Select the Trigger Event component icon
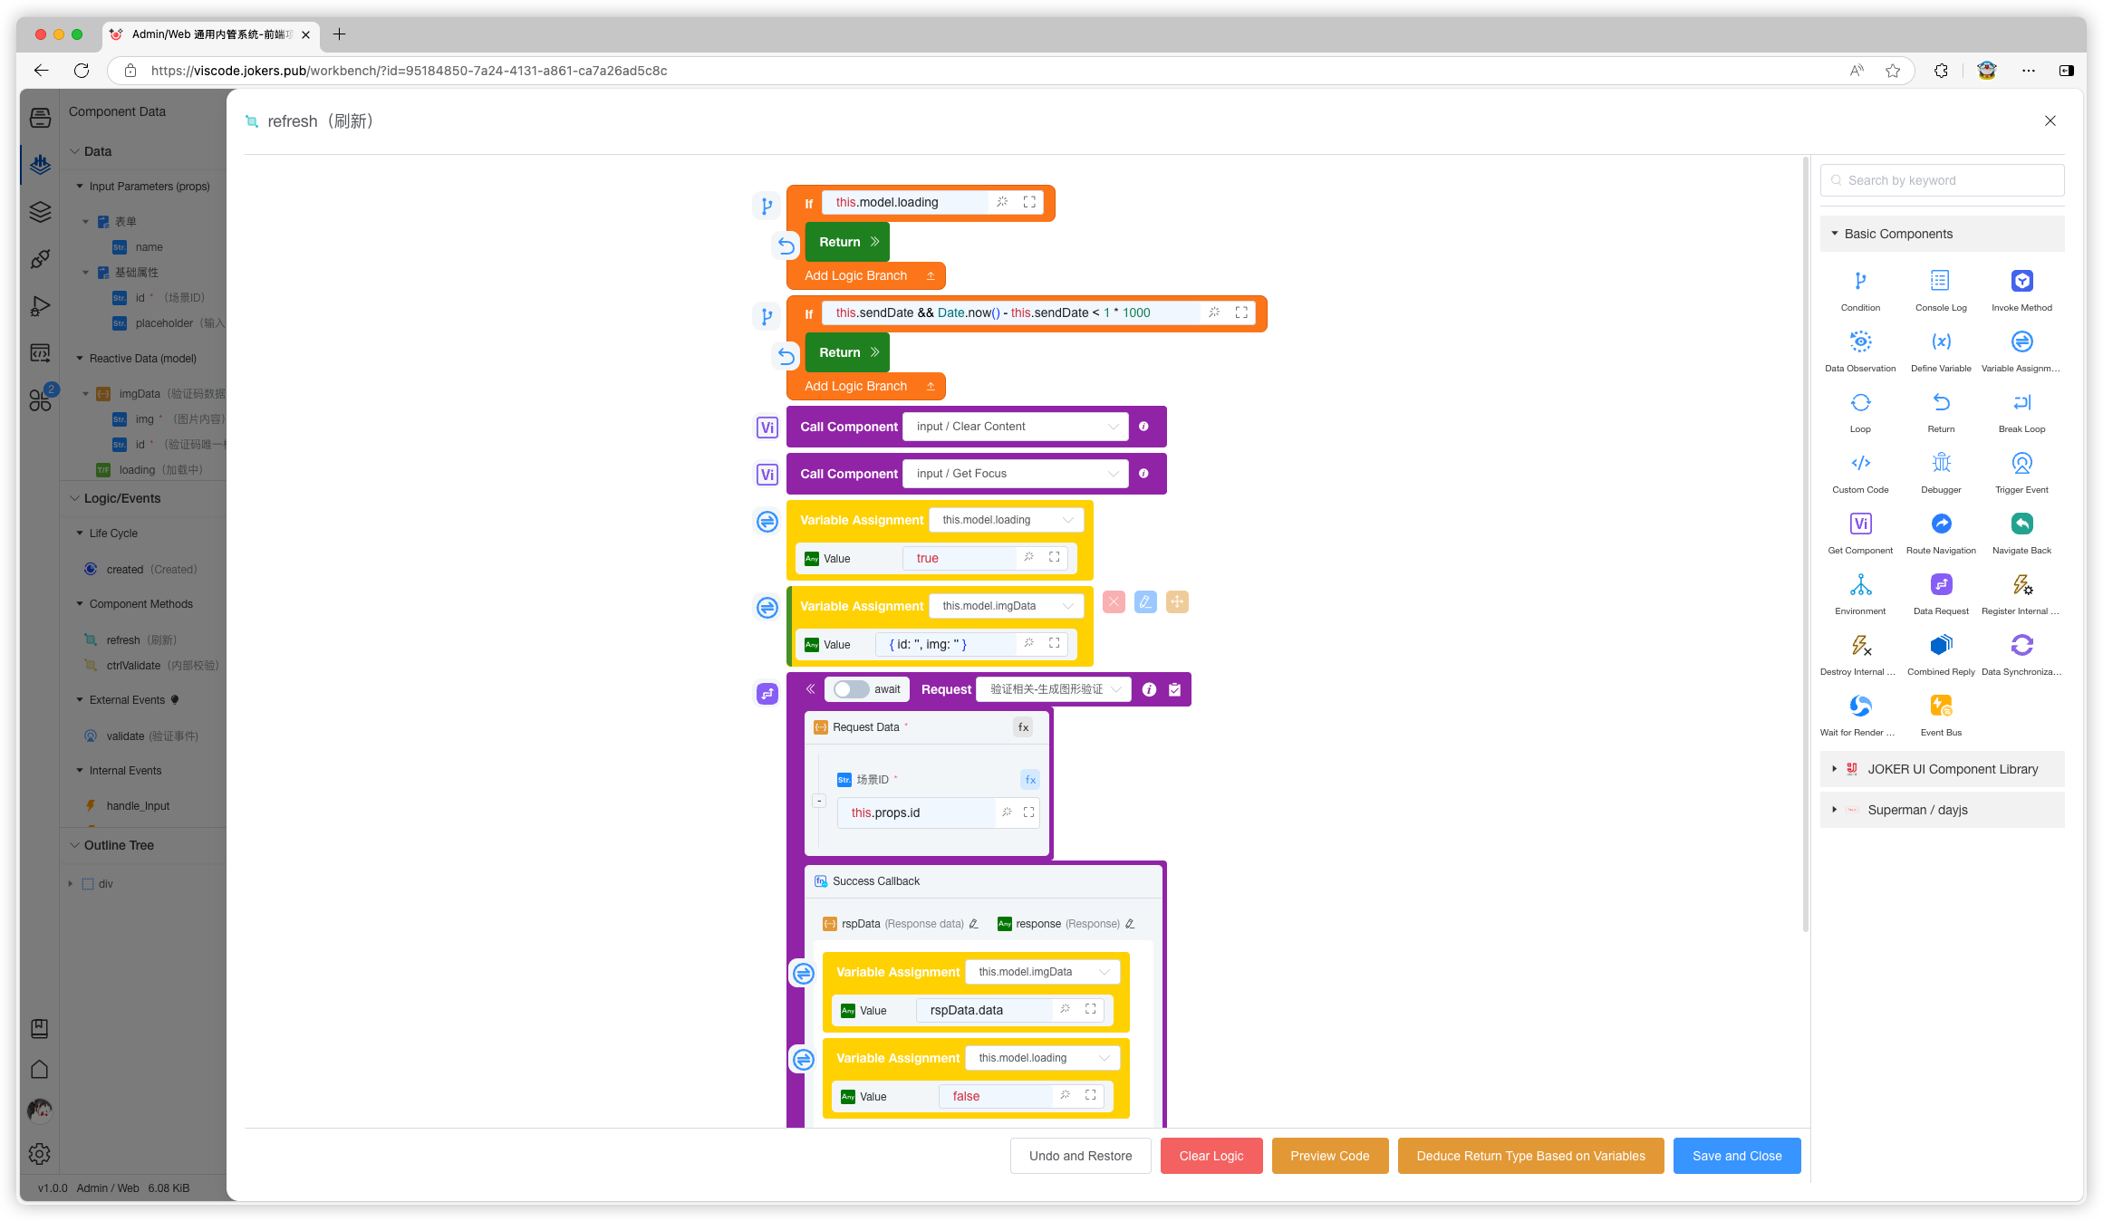Viewport: 2103px width, 1221px height. pyautogui.click(x=2021, y=463)
